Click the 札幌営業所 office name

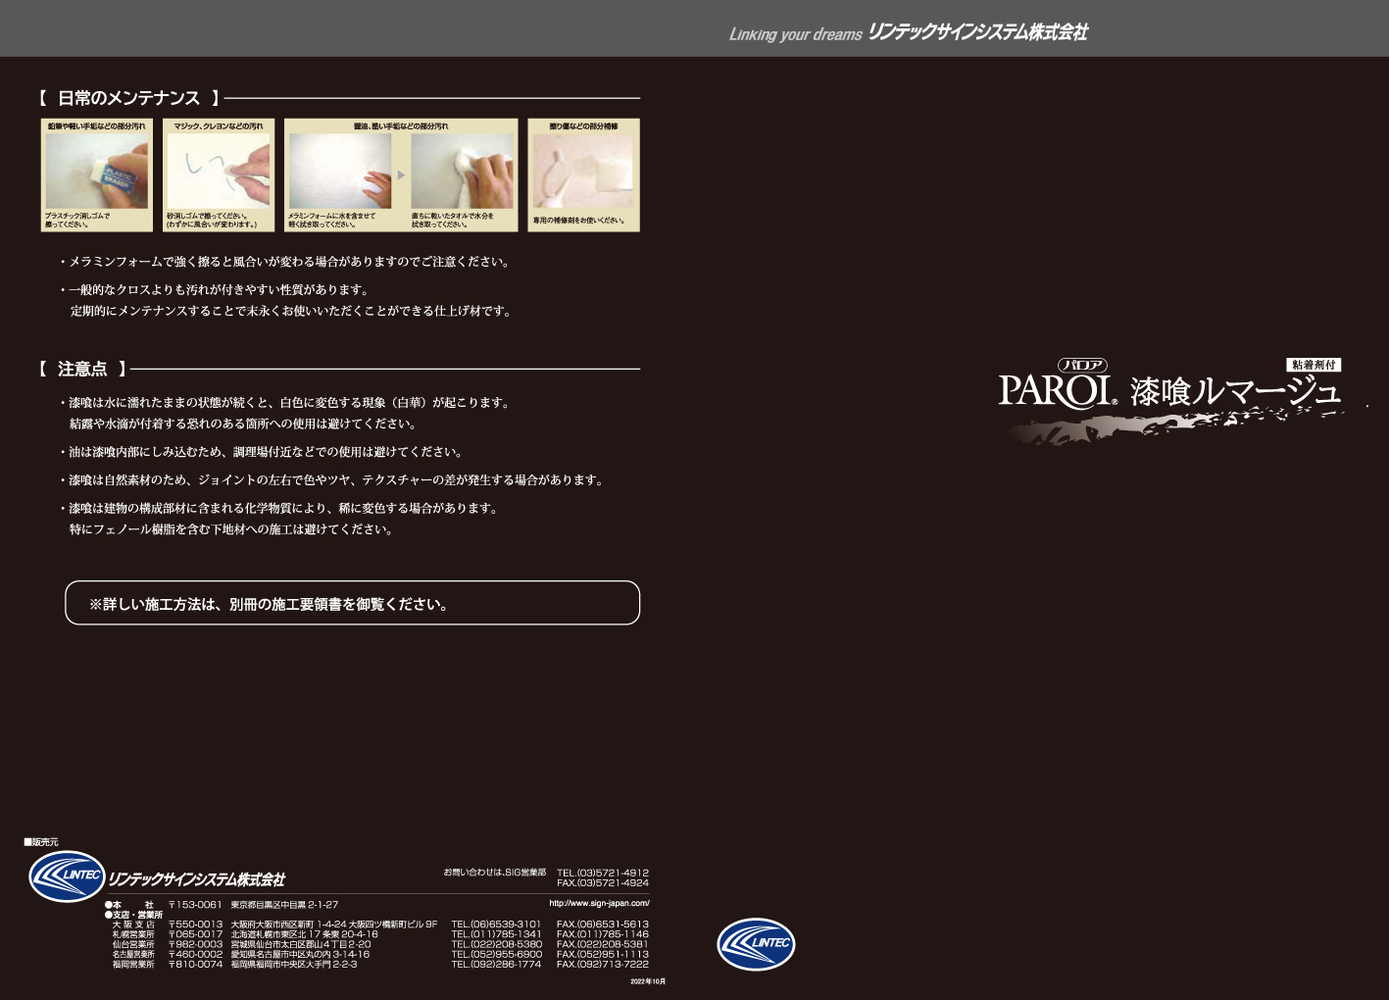133,934
